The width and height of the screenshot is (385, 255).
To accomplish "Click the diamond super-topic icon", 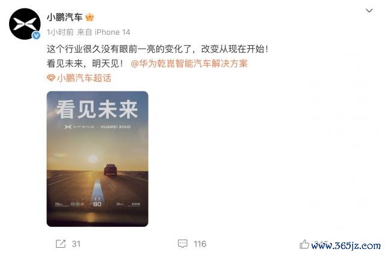I will (x=51, y=78).
